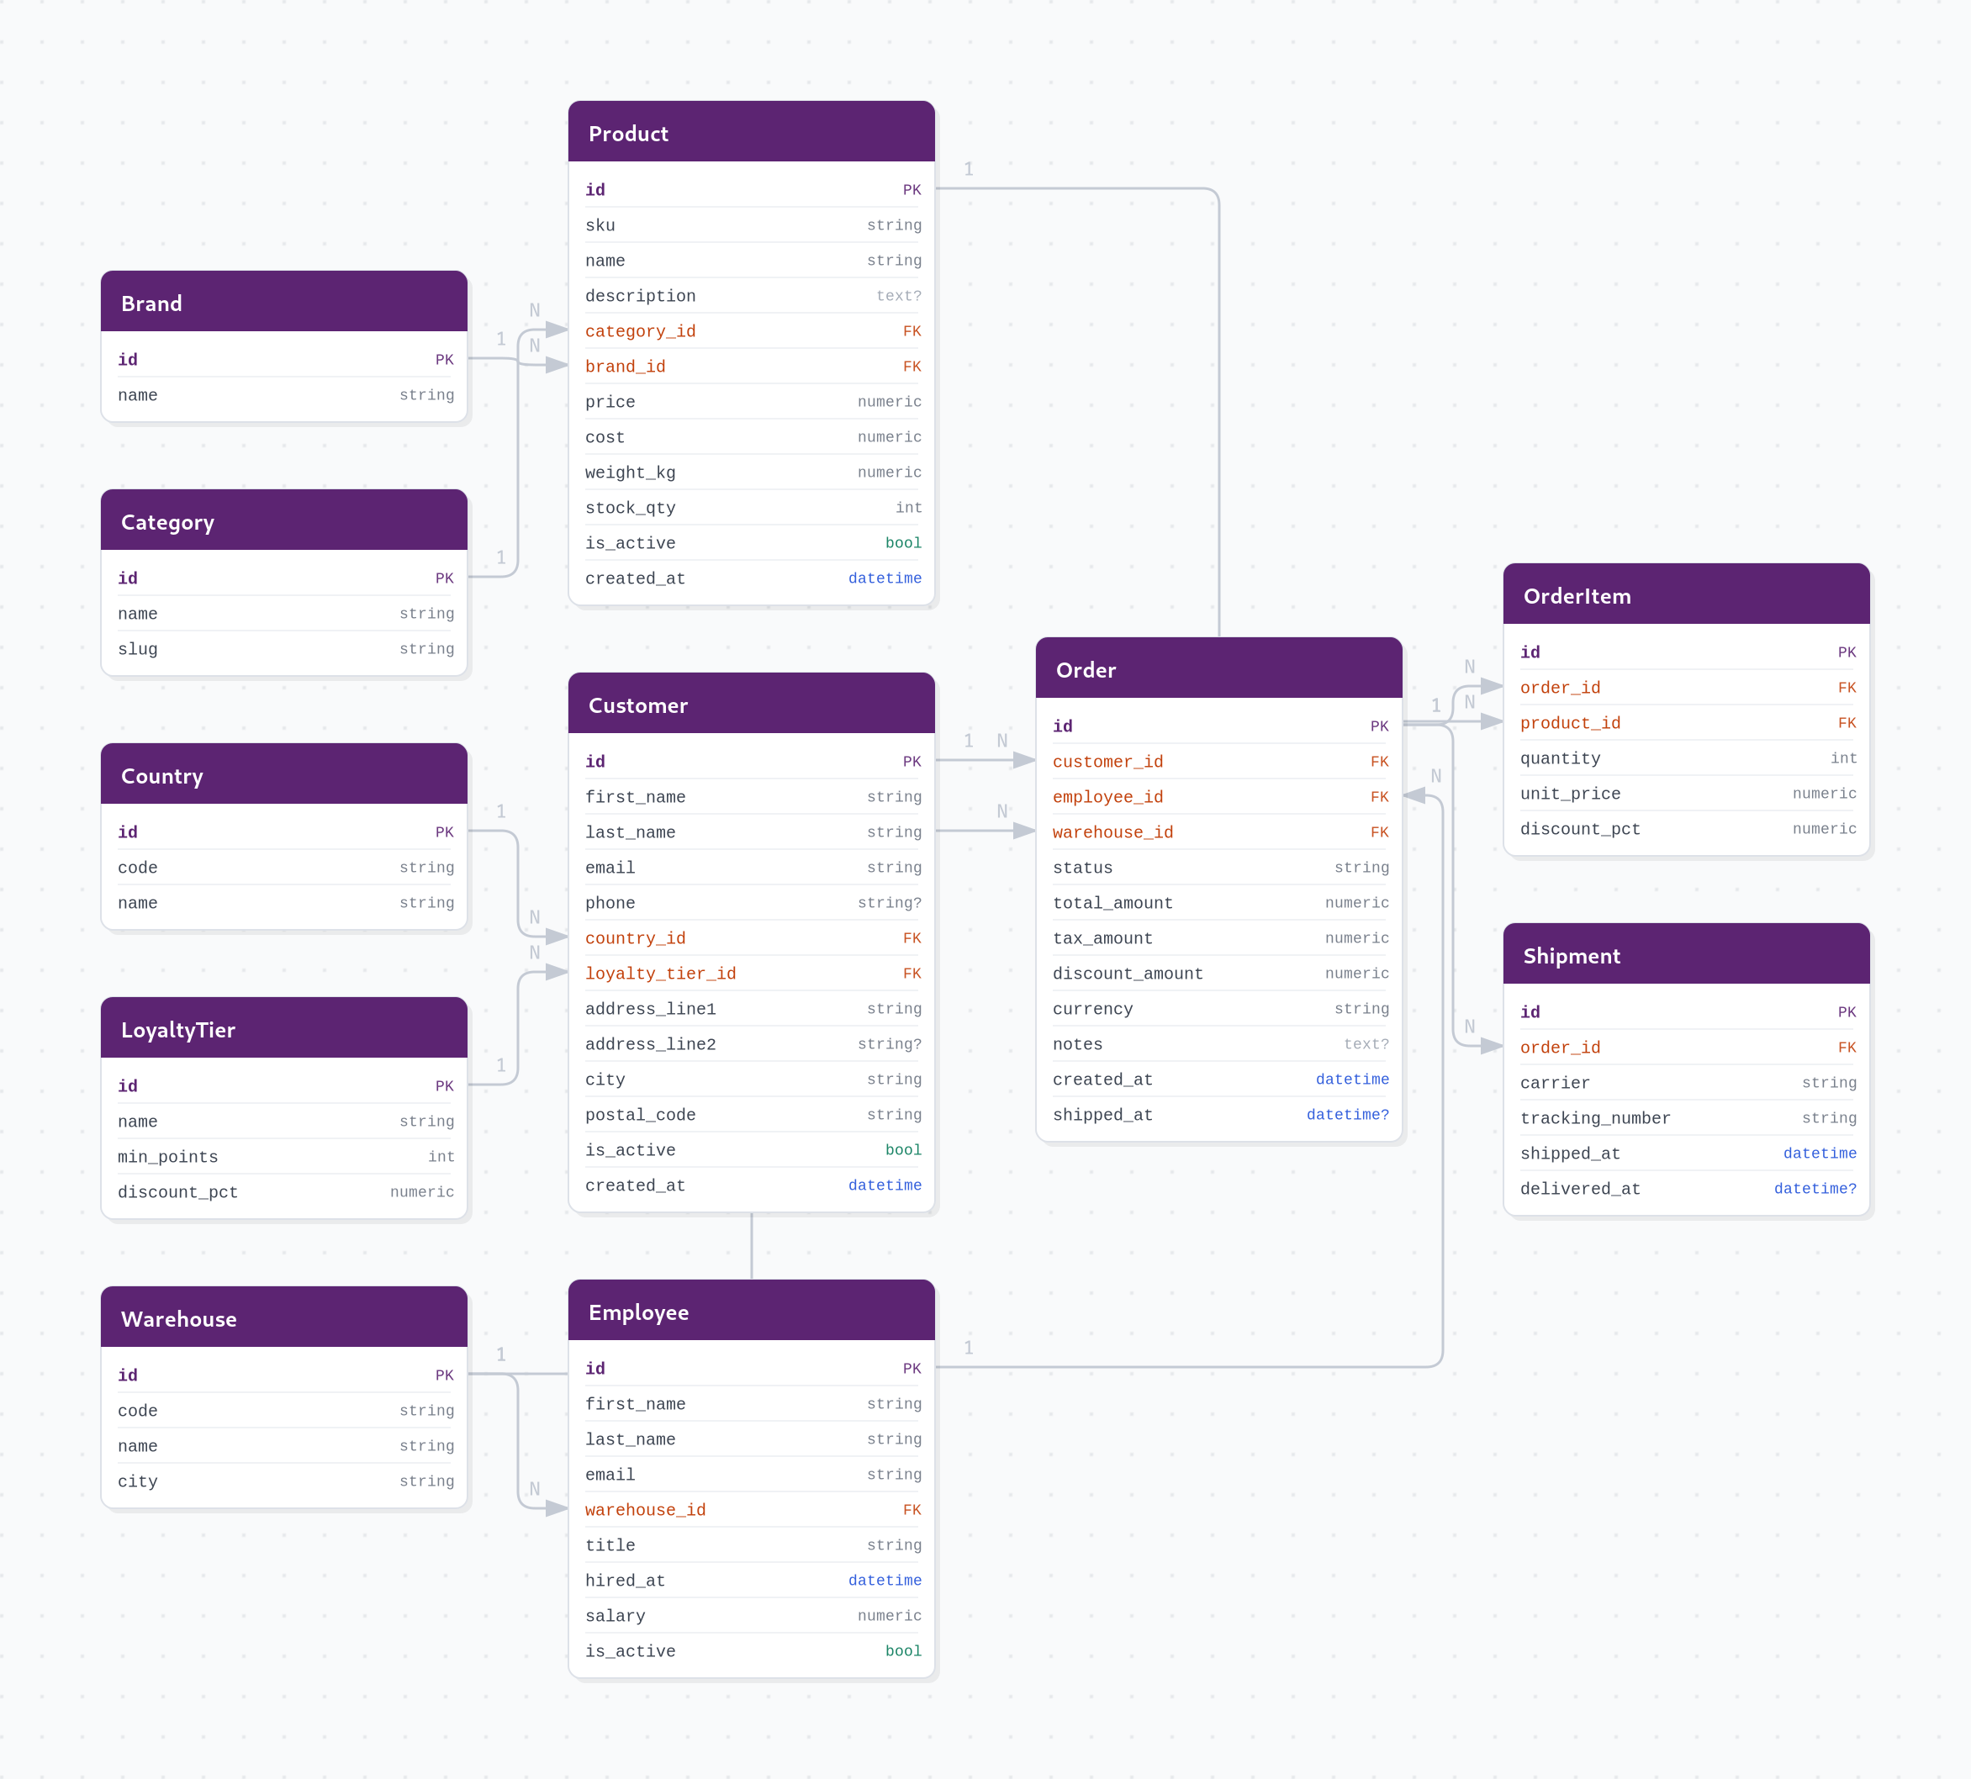Select the OrderItem table header
The width and height of the screenshot is (1971, 1779).
click(x=1685, y=594)
